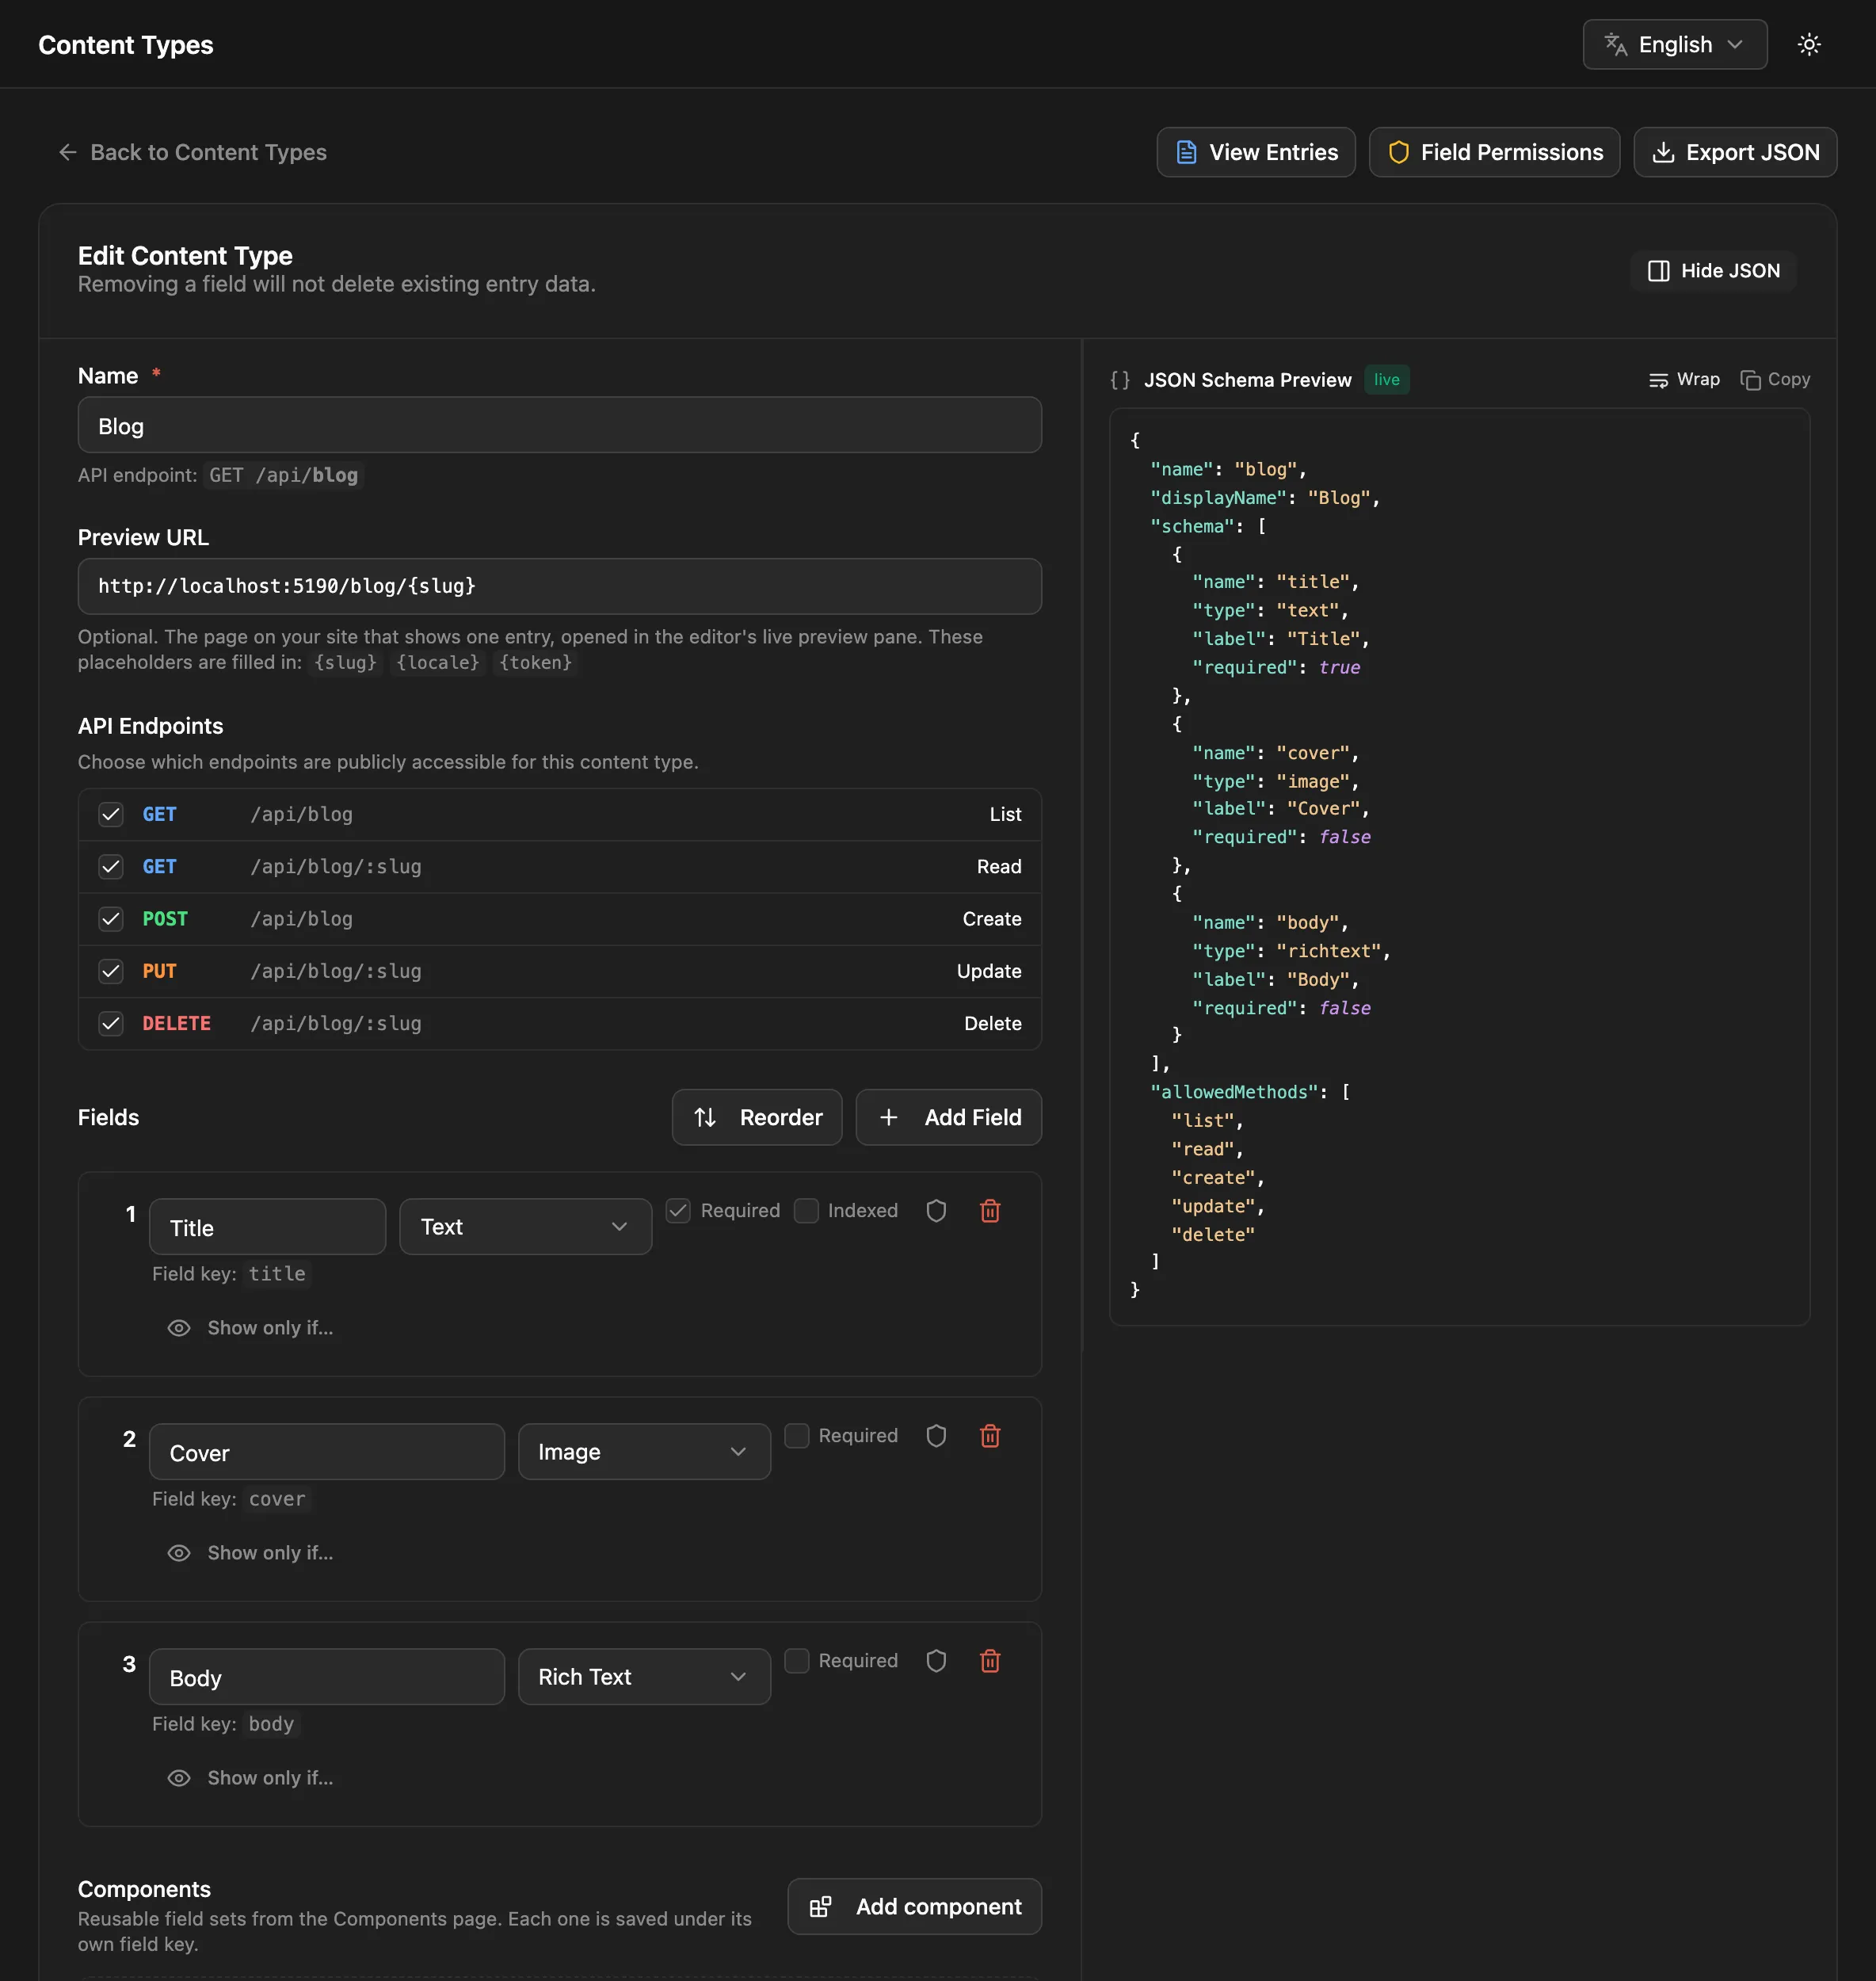Click the {locale} placeholder text
Screen dimensions: 1876x1981
click(x=438, y=663)
